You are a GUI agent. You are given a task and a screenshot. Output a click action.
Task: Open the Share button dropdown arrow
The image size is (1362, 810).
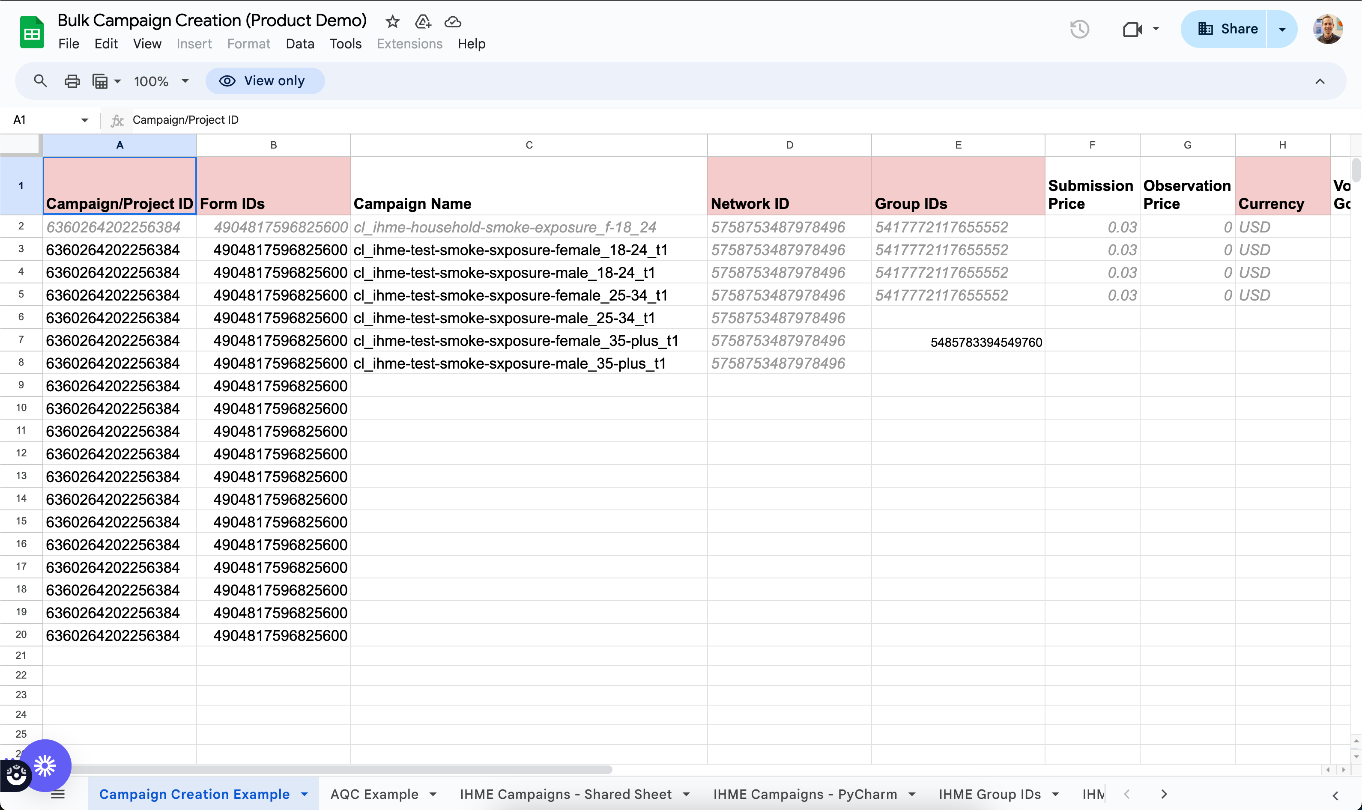pyautogui.click(x=1282, y=28)
